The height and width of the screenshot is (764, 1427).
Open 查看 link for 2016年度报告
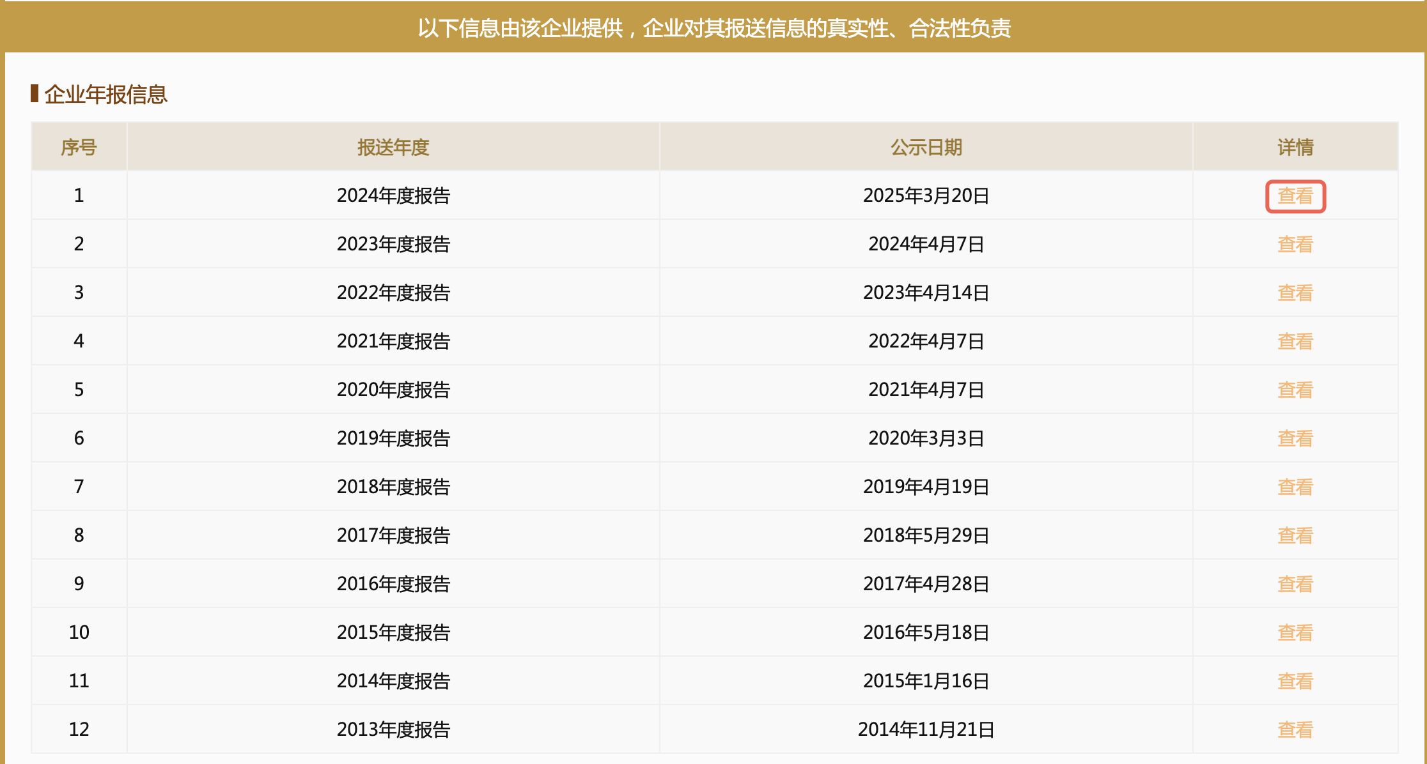[1295, 584]
